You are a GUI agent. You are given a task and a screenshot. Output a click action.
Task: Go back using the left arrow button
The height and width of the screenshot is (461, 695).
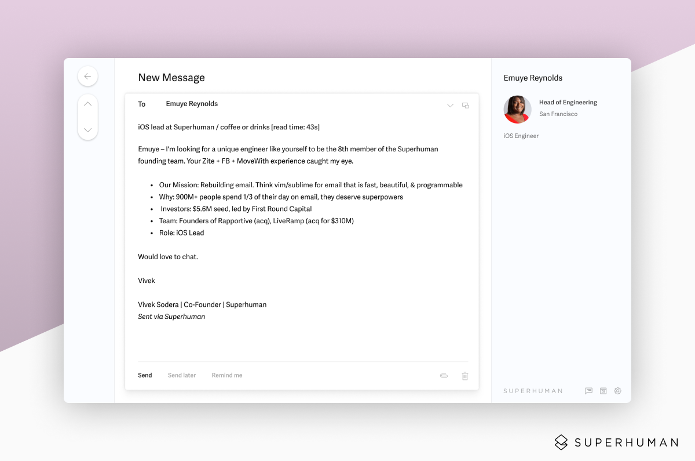(x=87, y=76)
